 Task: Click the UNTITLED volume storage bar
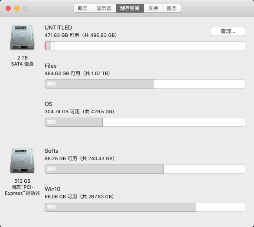[x=145, y=46]
